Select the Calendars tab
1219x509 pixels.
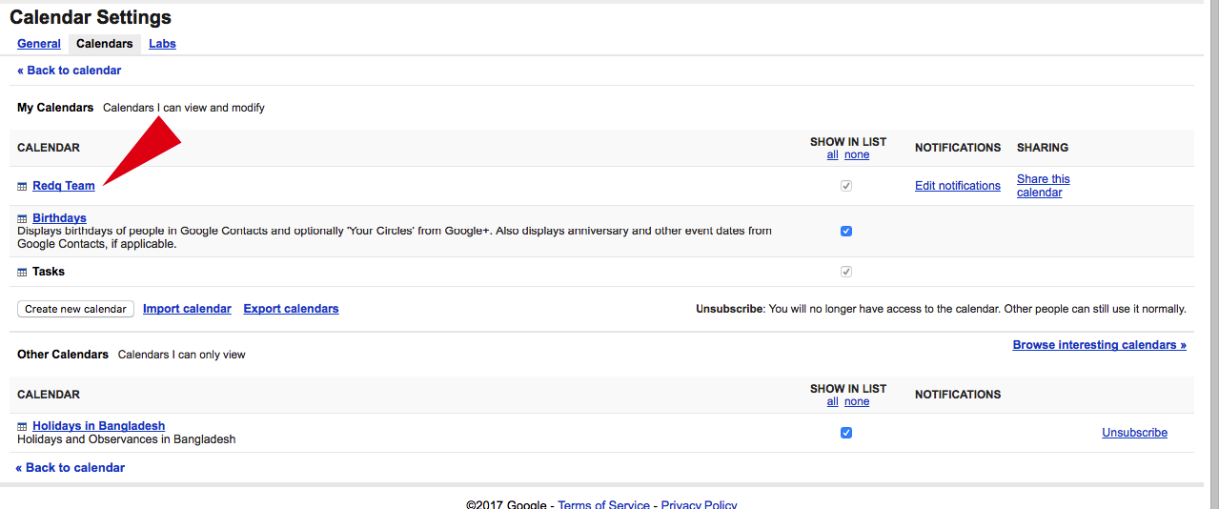tap(105, 44)
